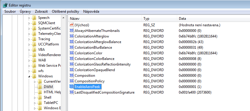Click the "Hodnota není nastavena" data cell
The height and width of the screenshot is (111, 250).
click(199, 25)
